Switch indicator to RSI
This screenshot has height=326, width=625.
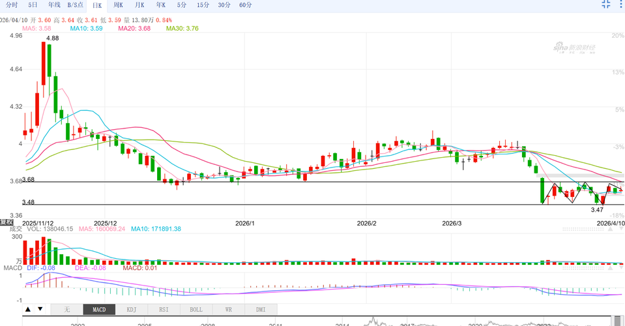[x=164, y=310]
